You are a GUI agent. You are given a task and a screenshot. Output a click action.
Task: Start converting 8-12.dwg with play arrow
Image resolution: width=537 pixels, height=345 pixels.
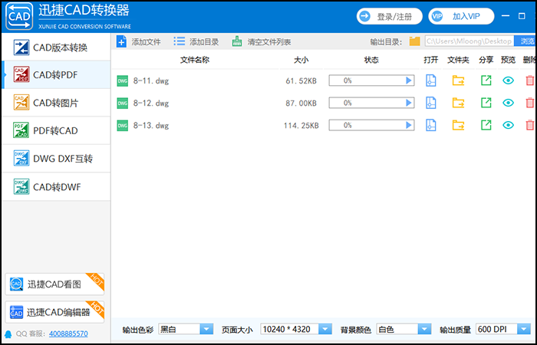(x=408, y=103)
